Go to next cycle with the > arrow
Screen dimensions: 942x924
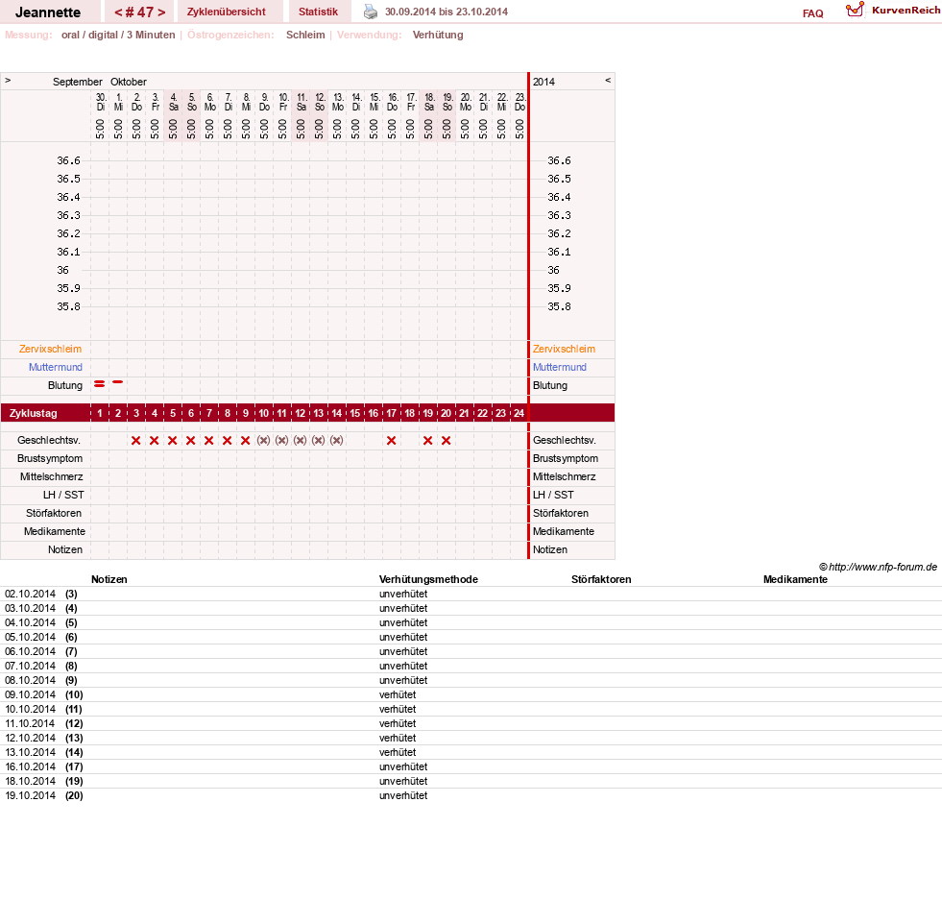[161, 12]
